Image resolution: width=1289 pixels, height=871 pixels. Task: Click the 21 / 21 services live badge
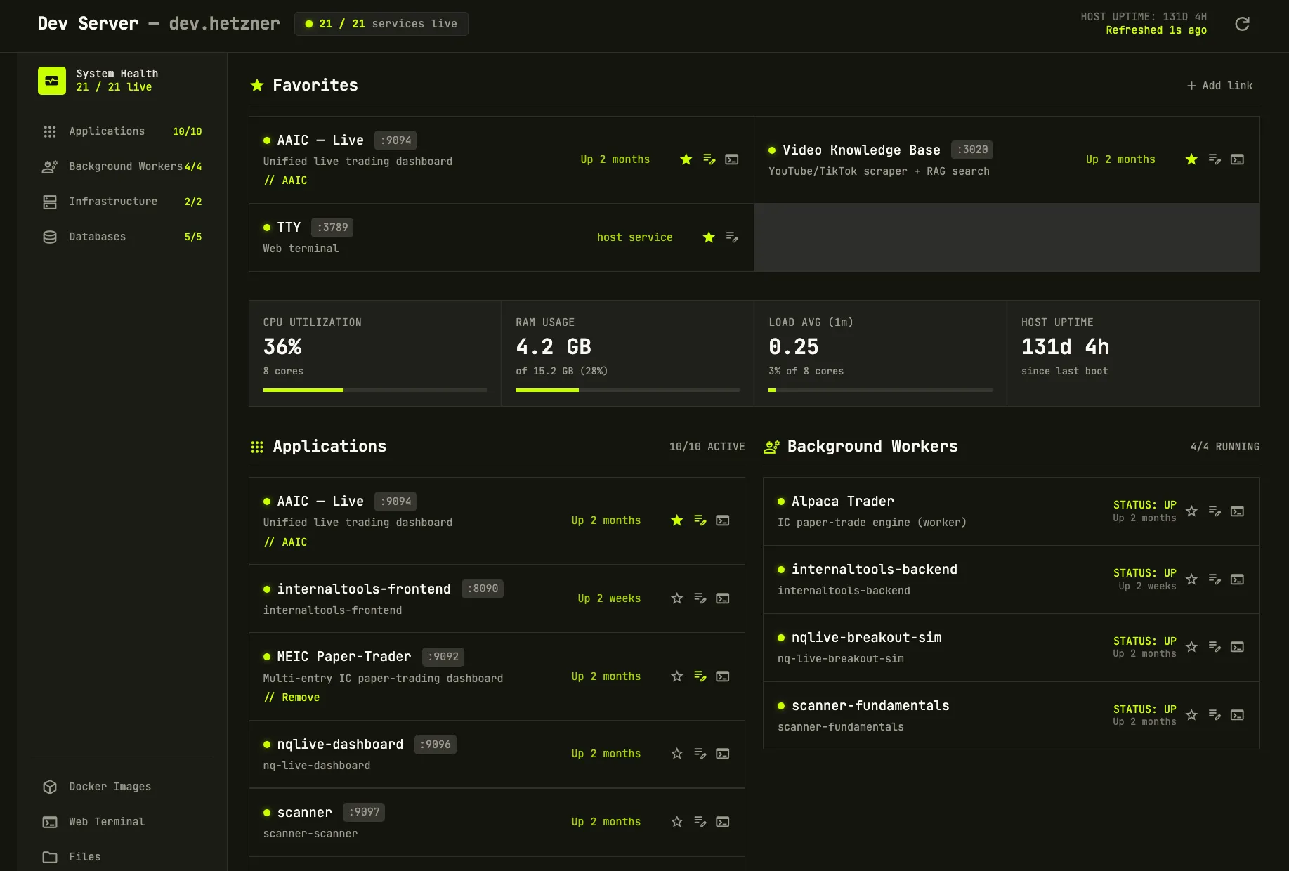381,24
